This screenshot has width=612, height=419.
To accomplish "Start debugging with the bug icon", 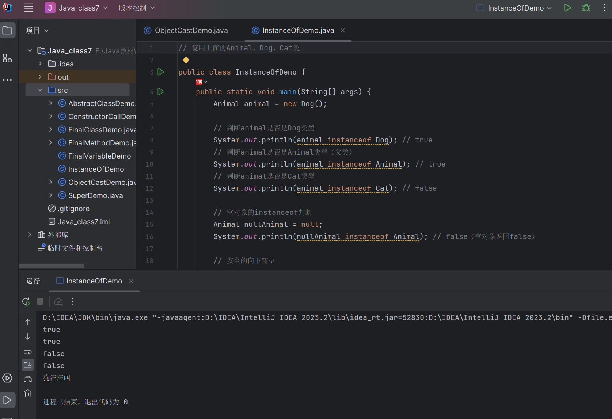I will (586, 8).
